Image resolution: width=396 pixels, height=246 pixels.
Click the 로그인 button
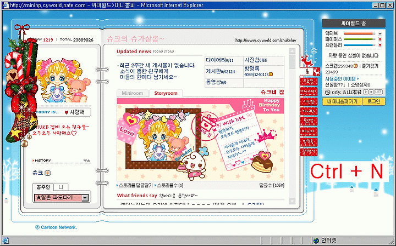point(374,101)
